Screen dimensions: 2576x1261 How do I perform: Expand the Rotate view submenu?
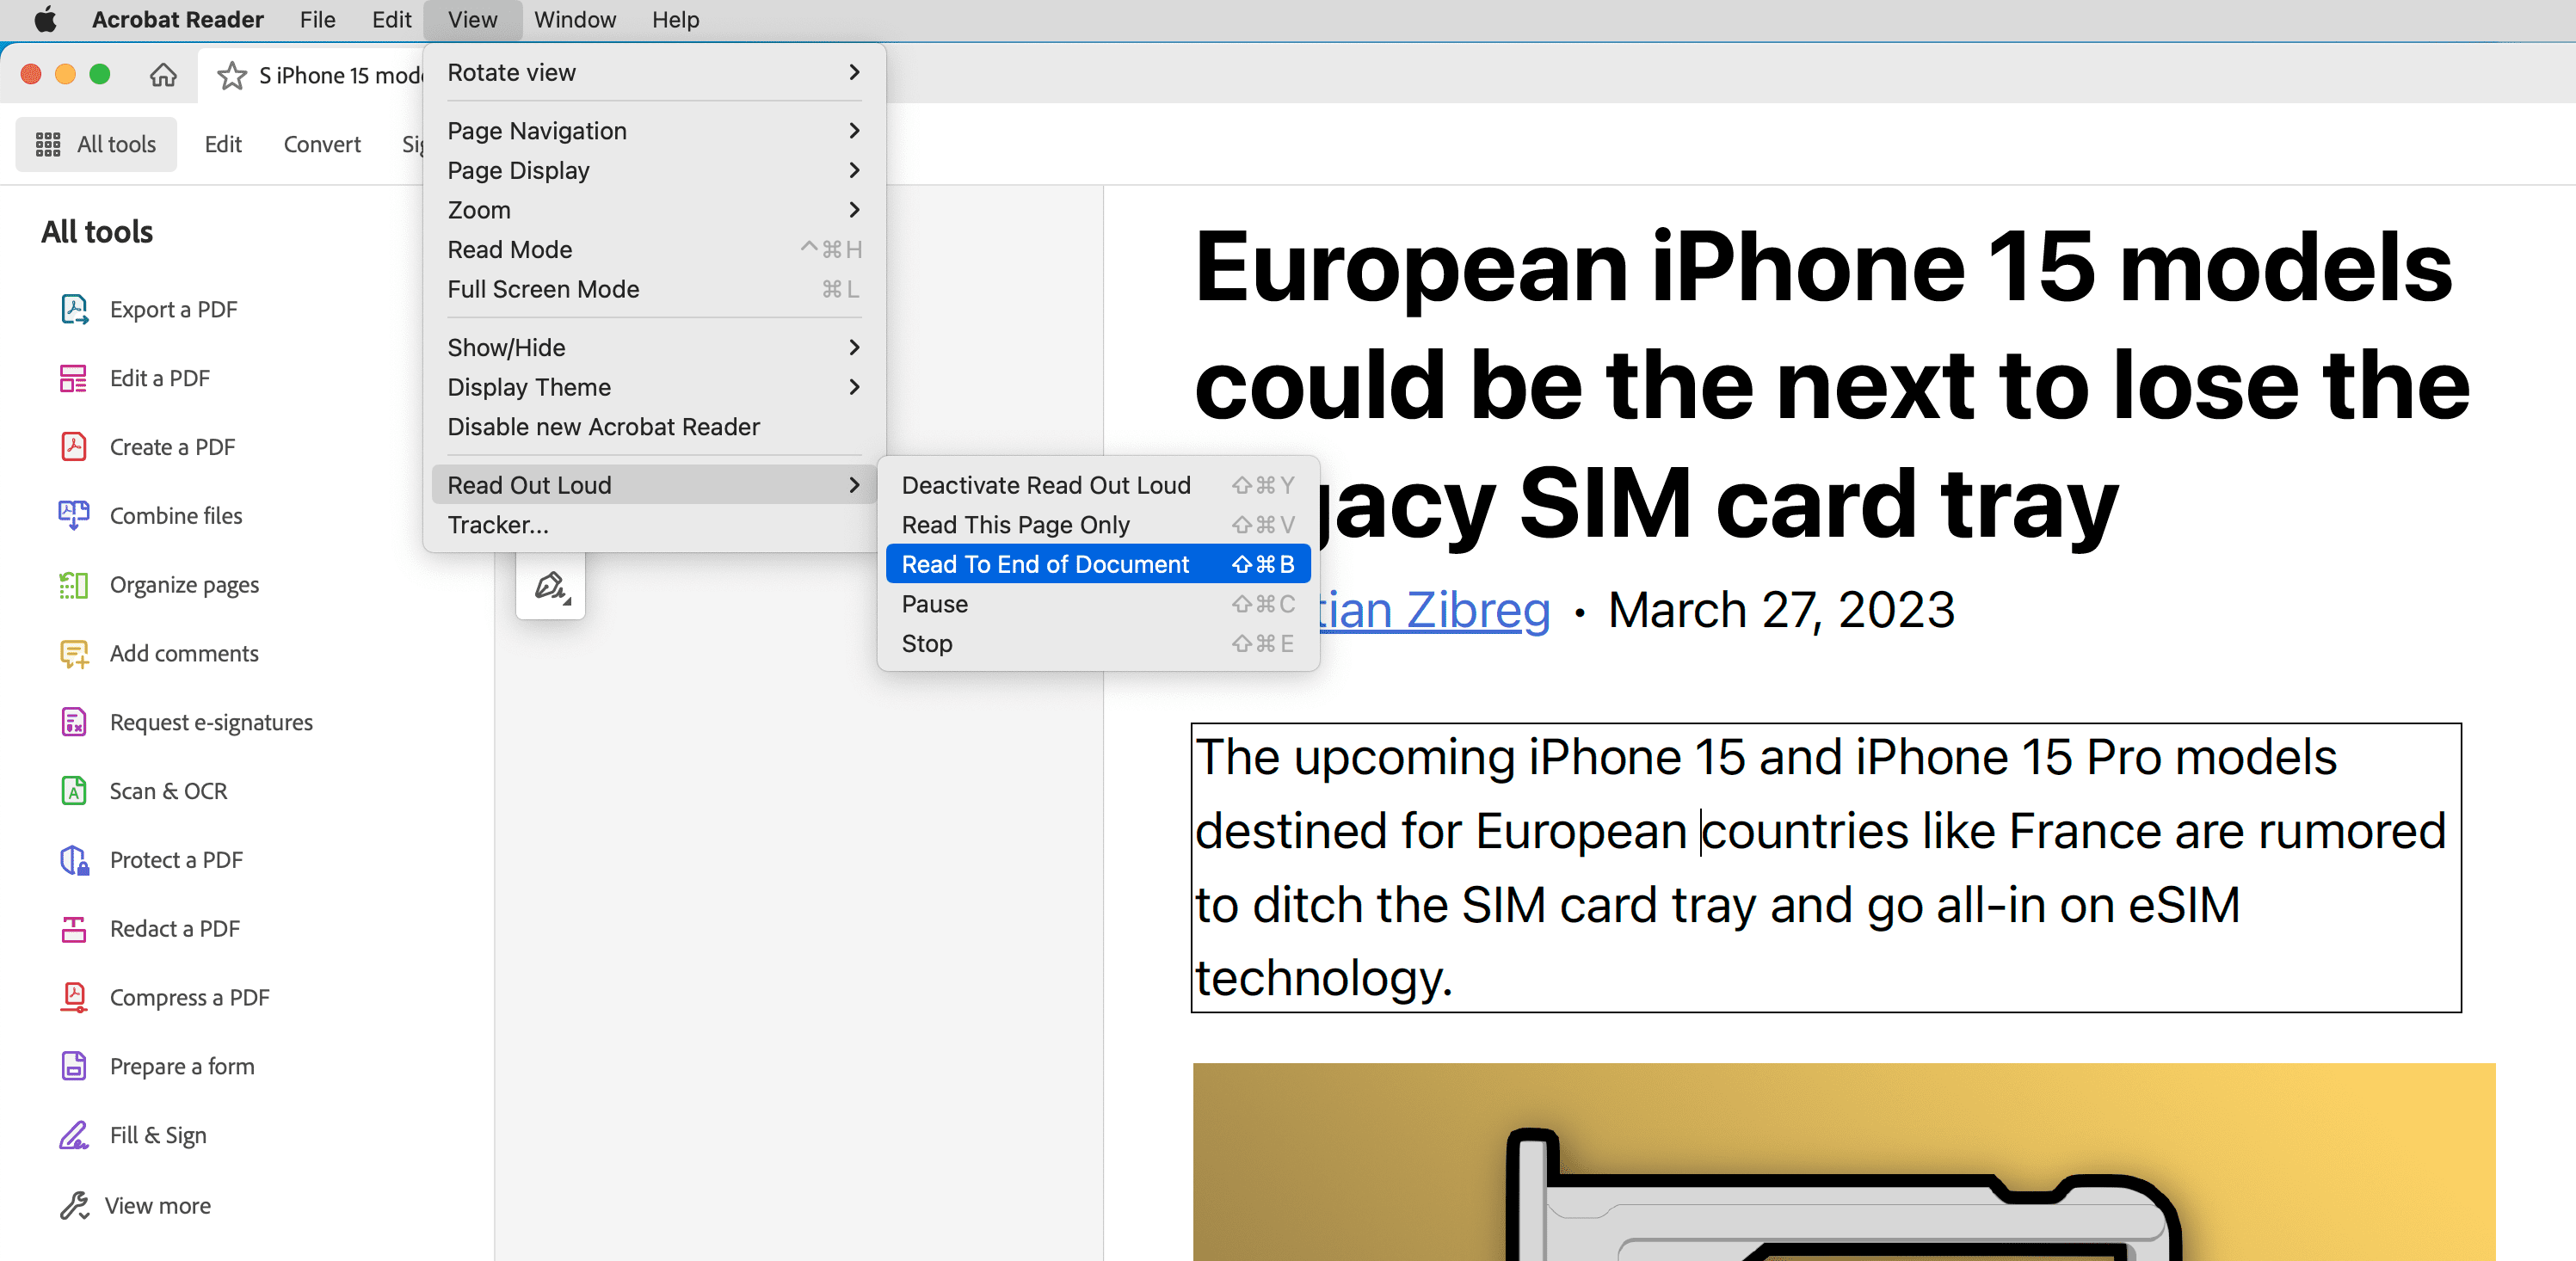click(654, 72)
